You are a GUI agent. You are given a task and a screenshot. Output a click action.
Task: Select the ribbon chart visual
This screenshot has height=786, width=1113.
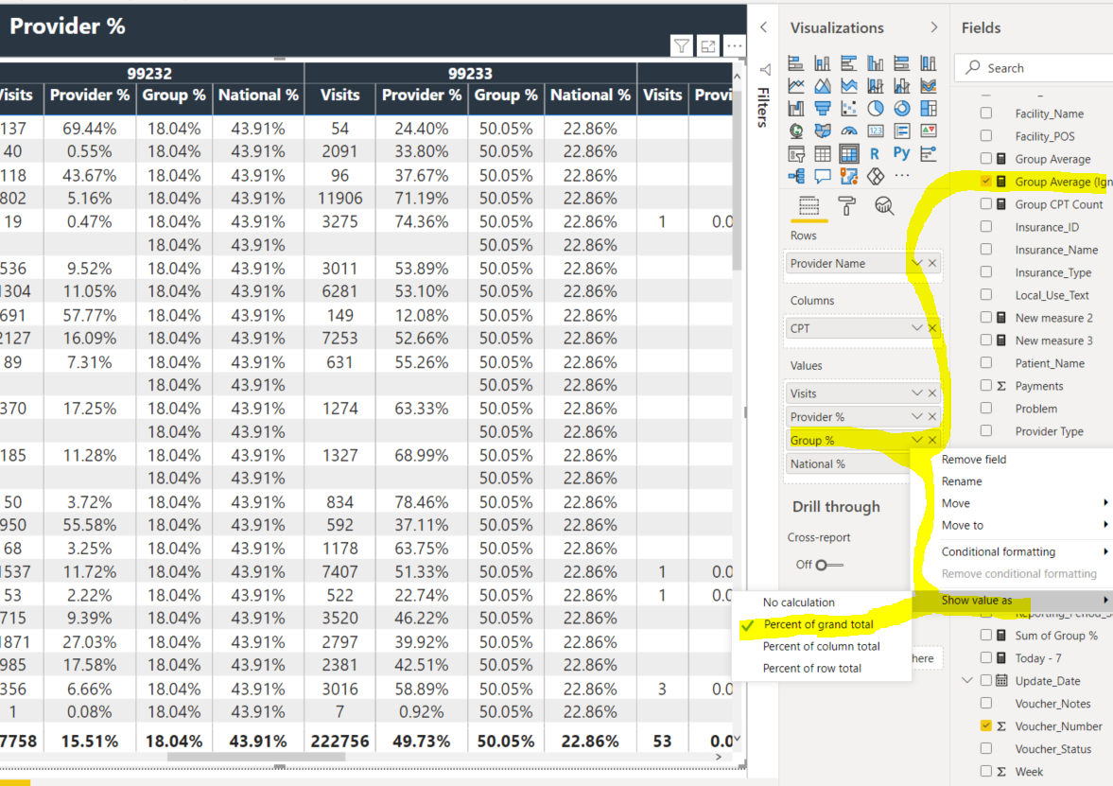tap(928, 86)
